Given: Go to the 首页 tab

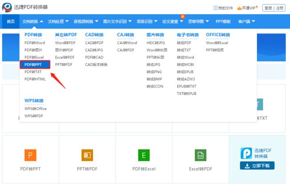Looking at the screenshot, I should [x=11, y=21].
